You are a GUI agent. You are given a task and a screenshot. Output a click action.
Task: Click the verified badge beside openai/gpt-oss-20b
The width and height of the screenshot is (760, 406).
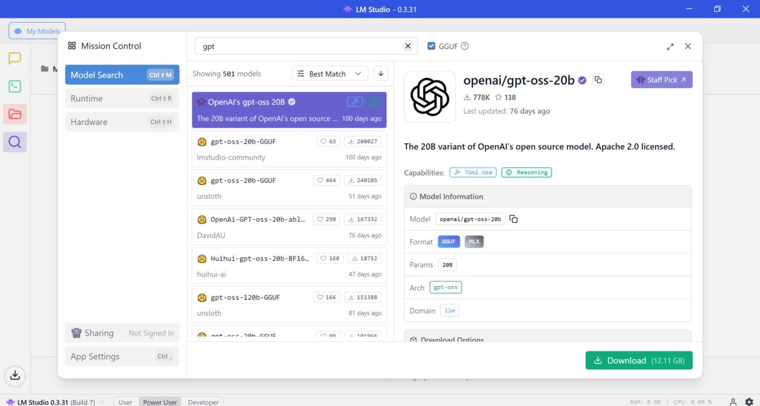pos(582,80)
